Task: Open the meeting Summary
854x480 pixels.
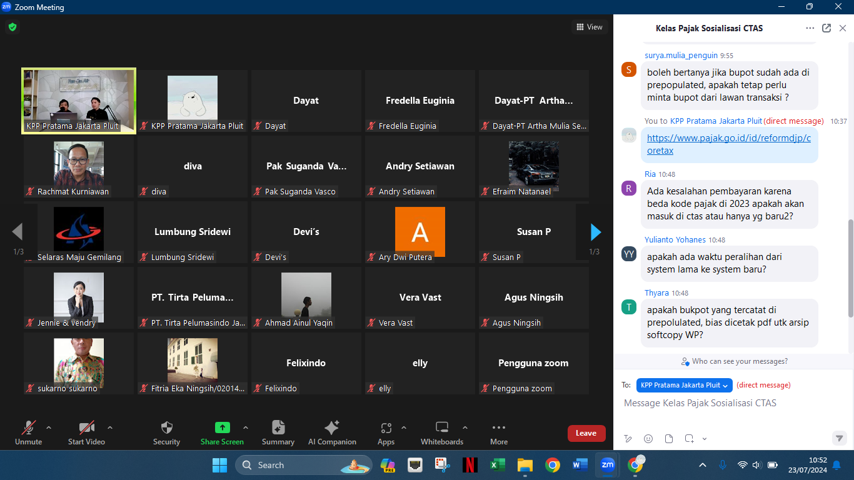Action: (x=278, y=432)
